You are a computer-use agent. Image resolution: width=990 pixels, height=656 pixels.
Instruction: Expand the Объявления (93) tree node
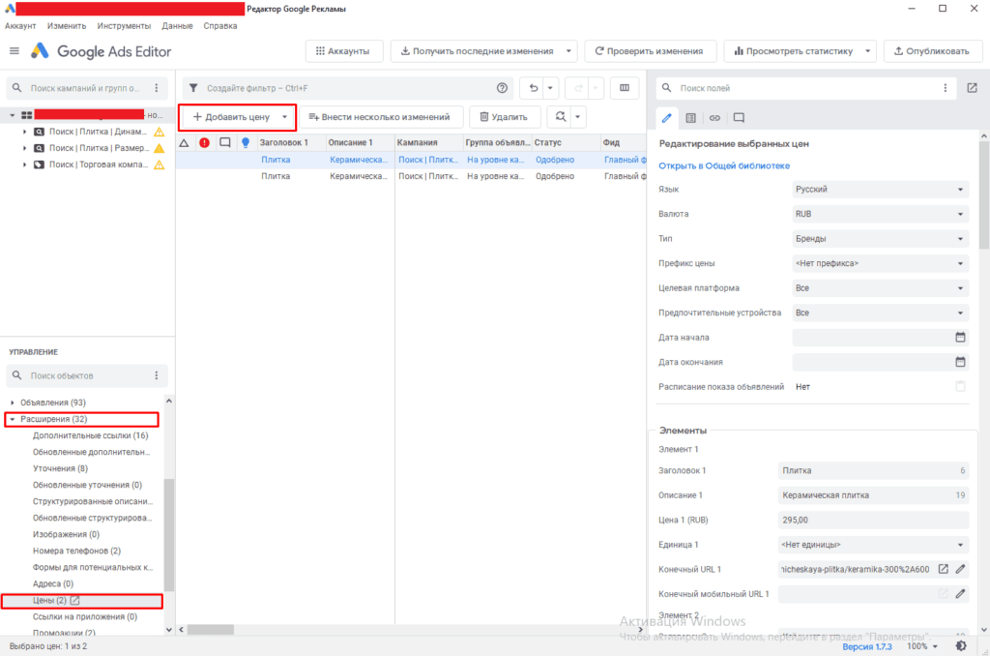click(x=13, y=403)
